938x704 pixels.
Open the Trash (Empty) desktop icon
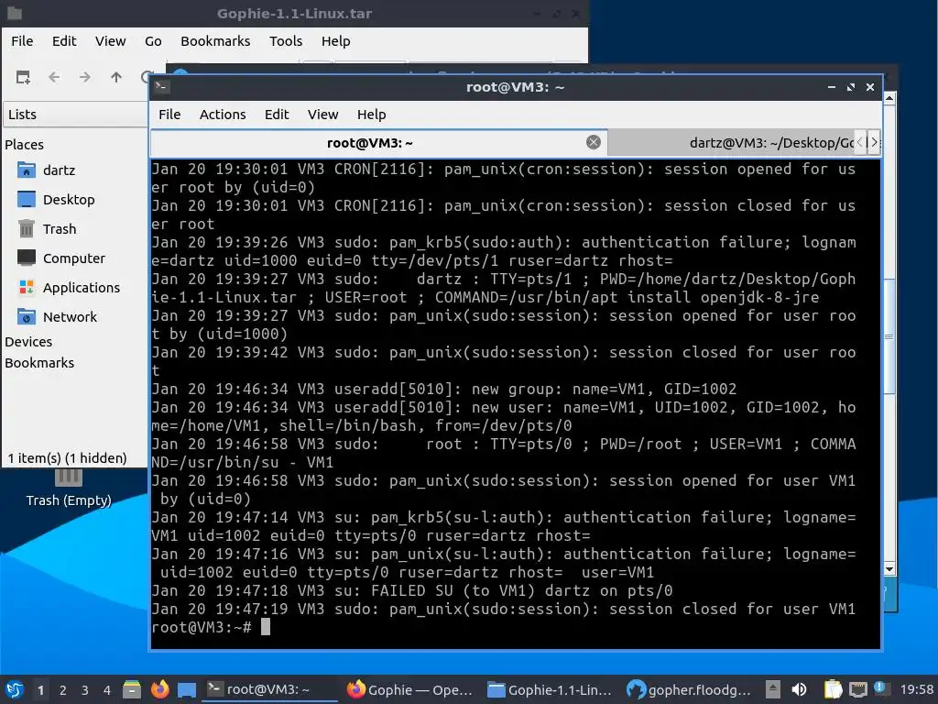click(x=68, y=489)
